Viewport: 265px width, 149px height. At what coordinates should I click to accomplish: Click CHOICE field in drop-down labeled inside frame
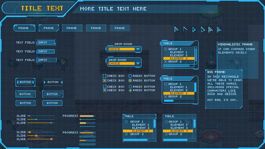[121, 64]
